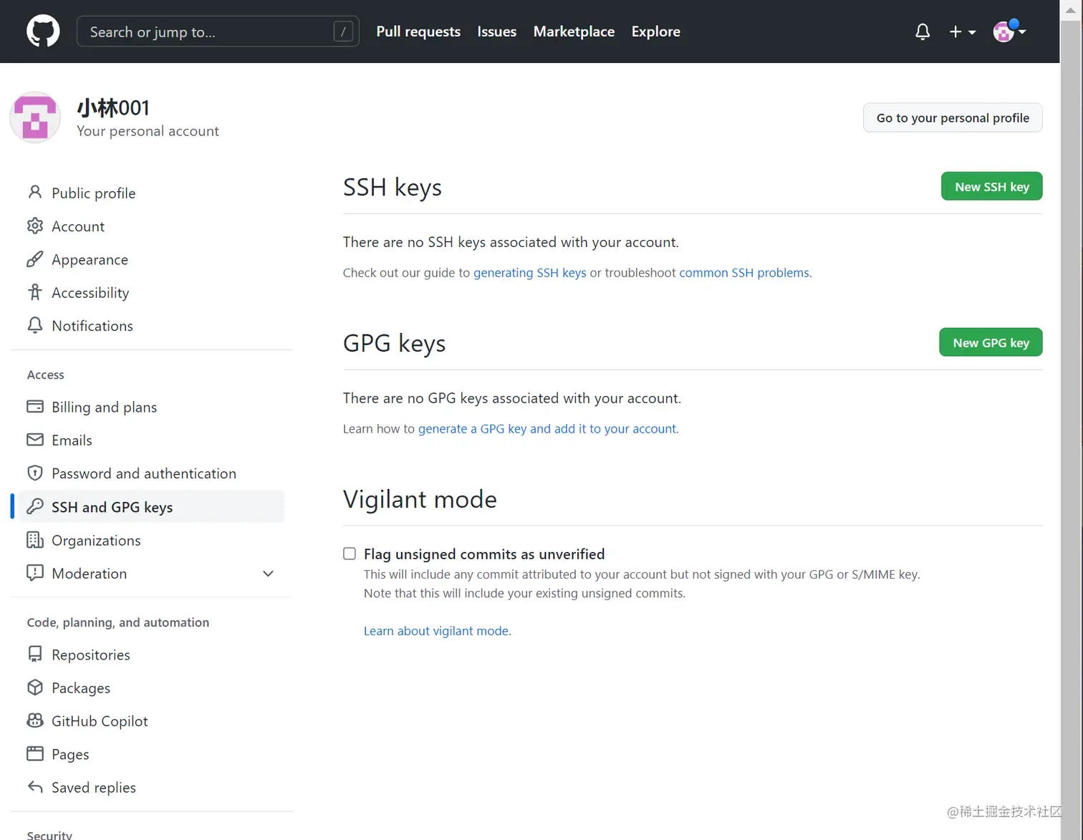Click the Accessibility person icon
The image size is (1083, 840).
35,292
